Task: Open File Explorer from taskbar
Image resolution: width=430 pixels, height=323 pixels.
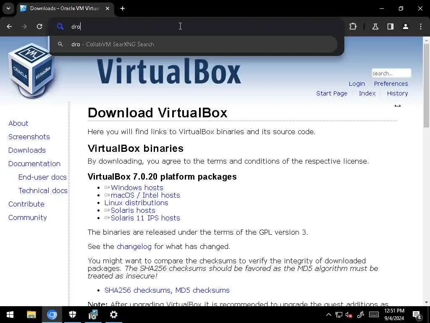Action: (x=31, y=315)
